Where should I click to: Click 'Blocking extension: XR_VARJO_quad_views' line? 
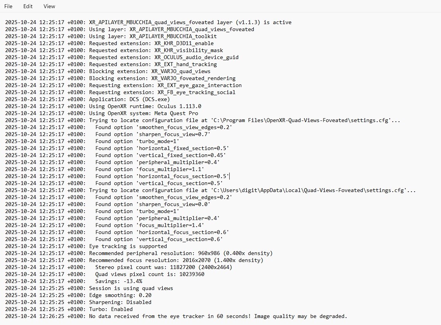(149, 71)
